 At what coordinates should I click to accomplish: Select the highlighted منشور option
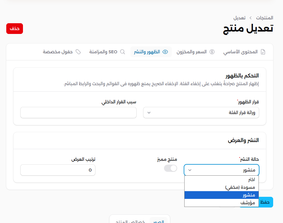pyautogui.click(x=222, y=195)
